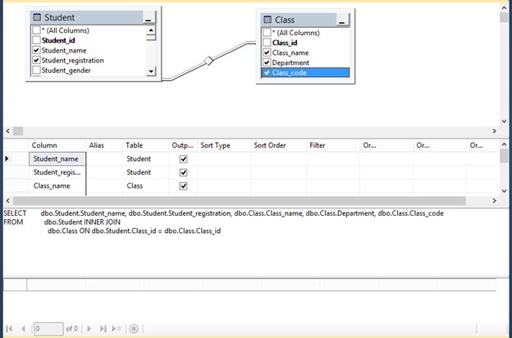This screenshot has width=512, height=338.
Task: Click the new record navigation button
Action: pyautogui.click(x=117, y=328)
